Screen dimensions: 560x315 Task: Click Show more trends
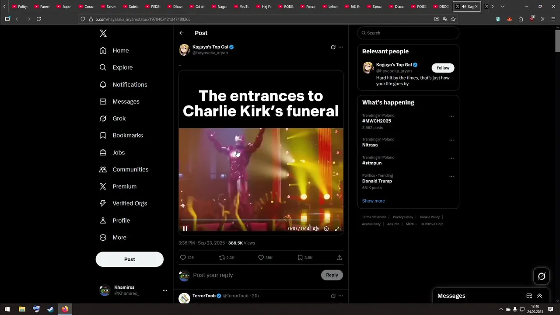pyautogui.click(x=373, y=201)
